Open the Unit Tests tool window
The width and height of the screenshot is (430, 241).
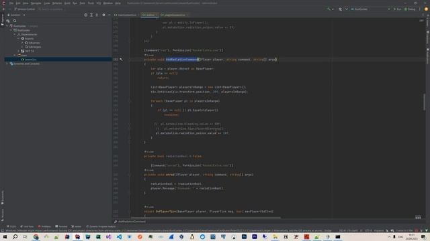tap(27, 226)
